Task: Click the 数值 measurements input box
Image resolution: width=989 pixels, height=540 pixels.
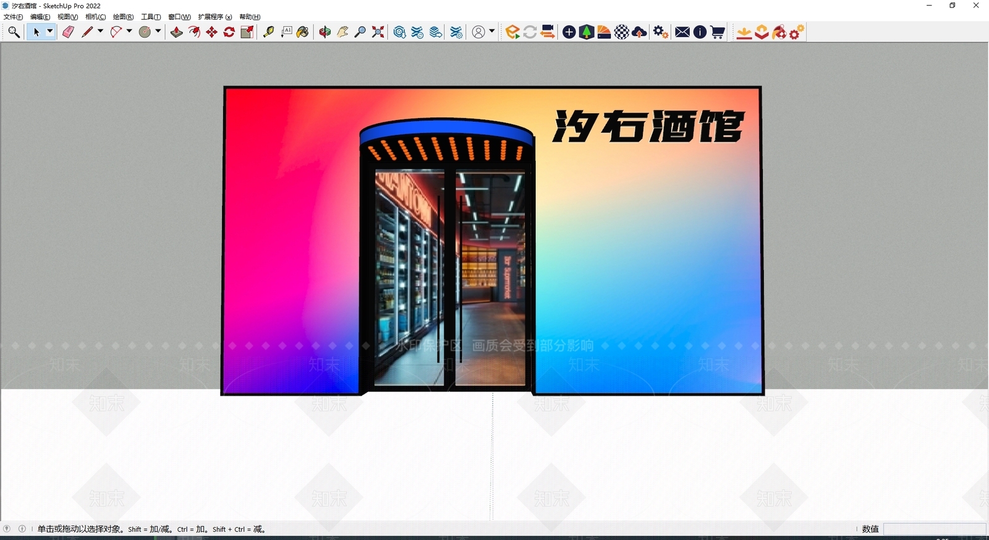Action: (x=935, y=529)
